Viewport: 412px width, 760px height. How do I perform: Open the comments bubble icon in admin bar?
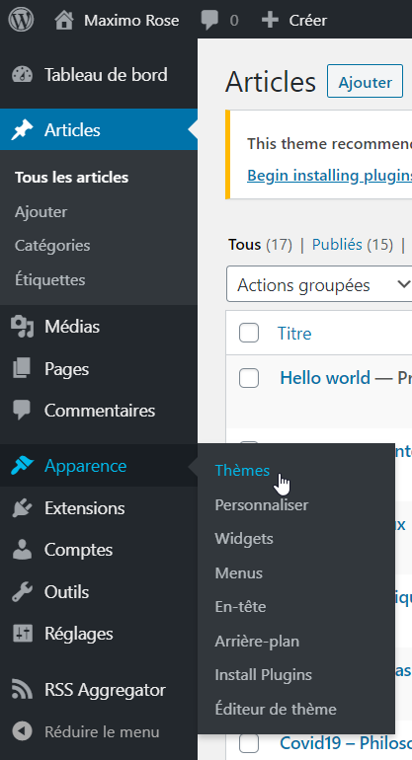209,21
